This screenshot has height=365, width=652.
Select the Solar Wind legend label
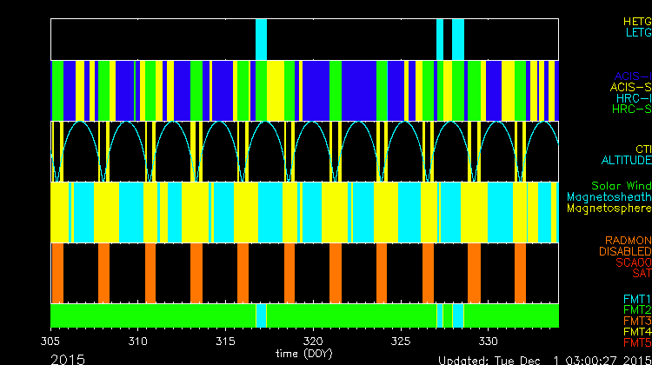coord(621,186)
